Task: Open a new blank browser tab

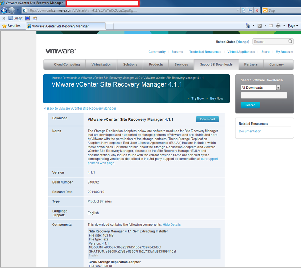Action: coord(110,26)
